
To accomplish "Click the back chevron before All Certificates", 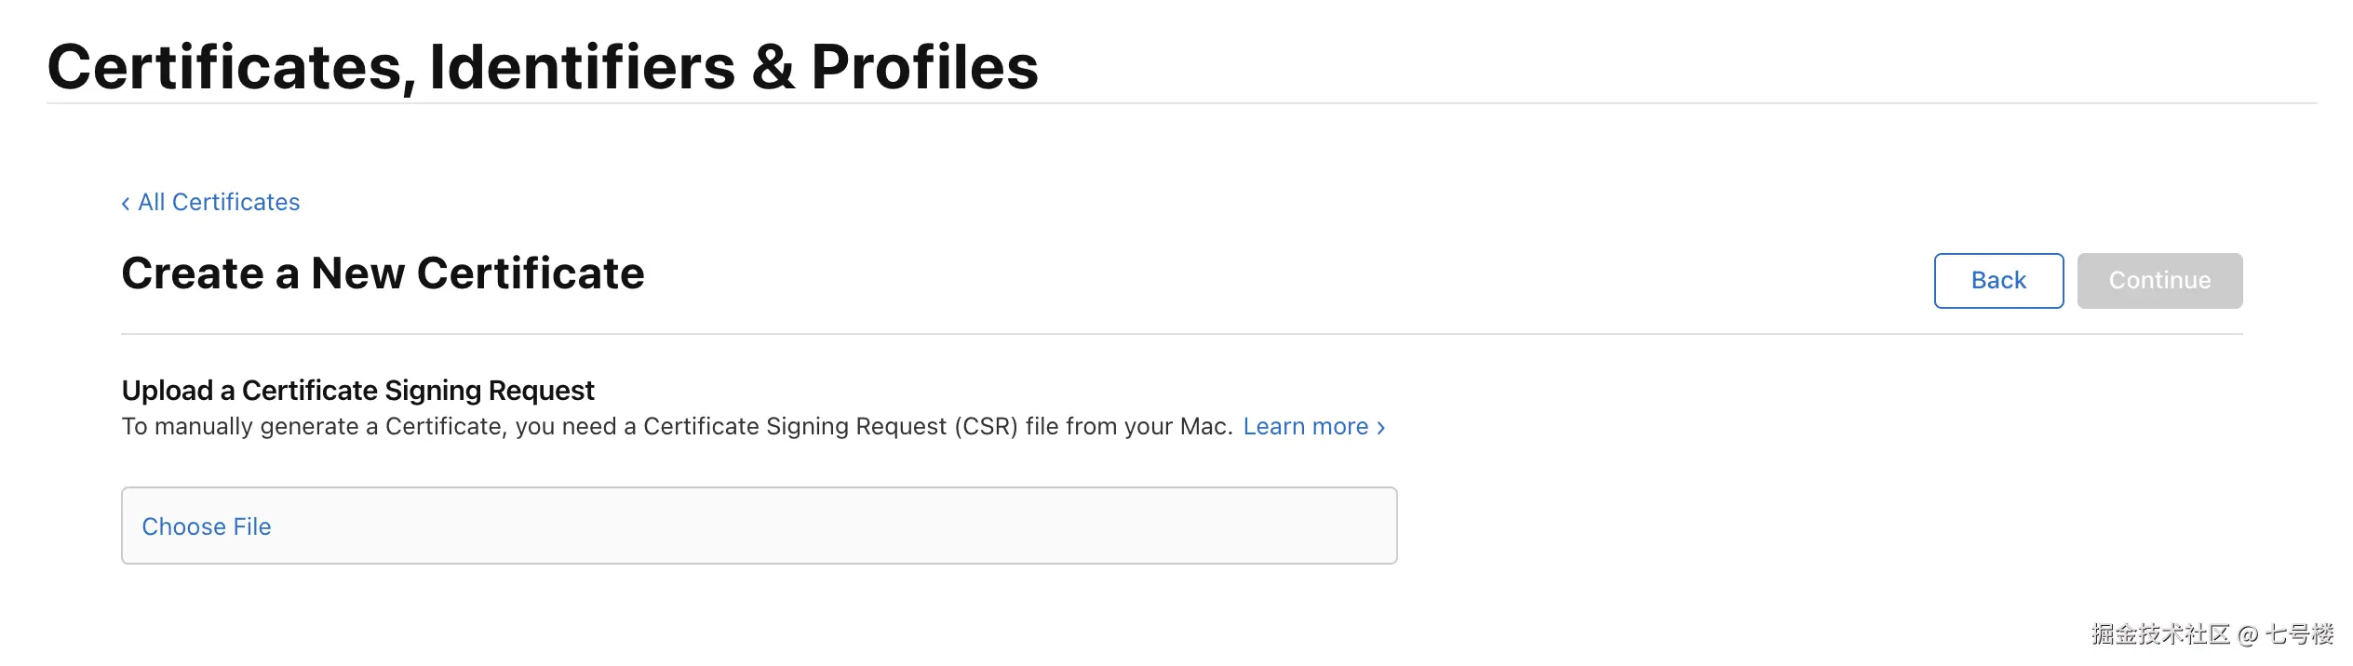I will (126, 204).
